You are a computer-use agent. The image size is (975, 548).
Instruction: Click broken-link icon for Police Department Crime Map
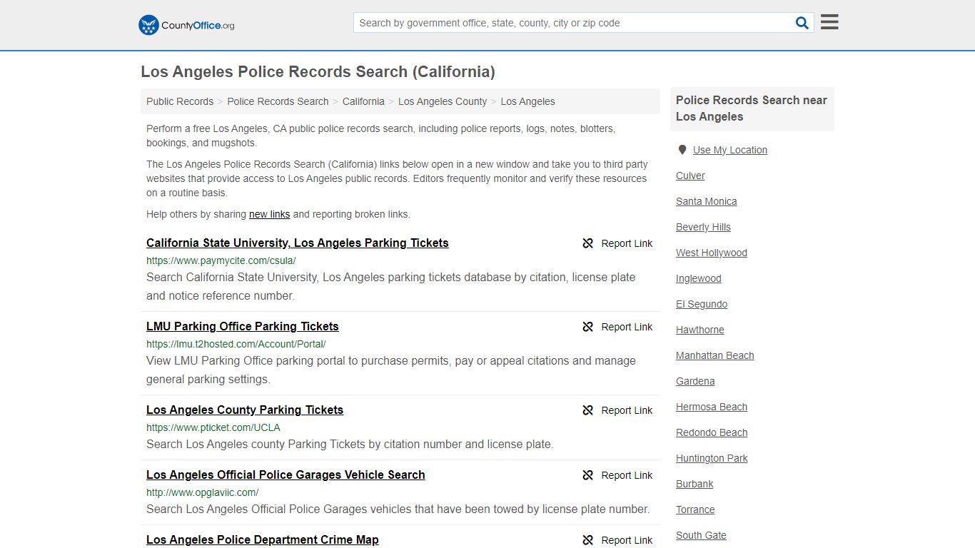pos(588,540)
